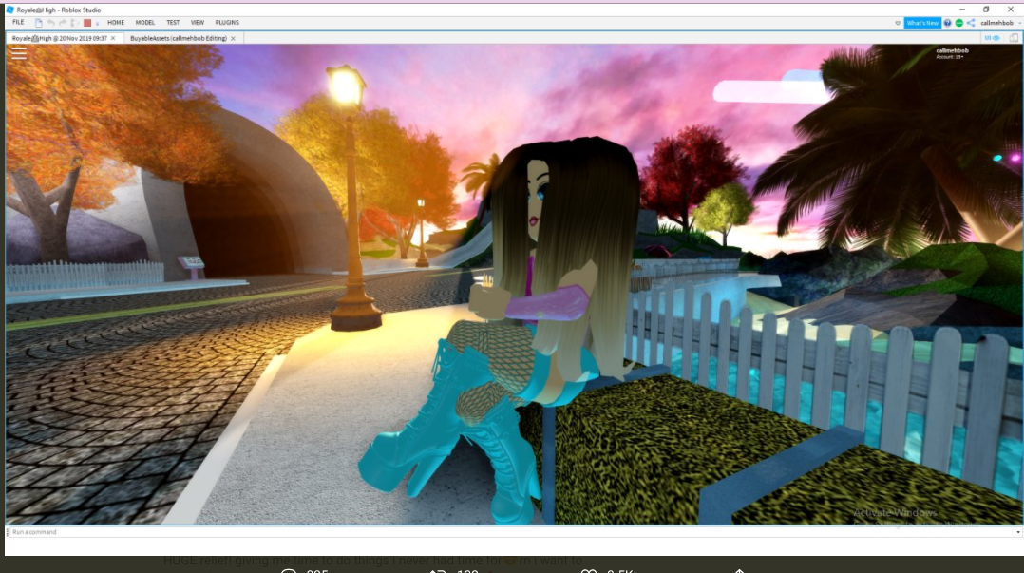Switch to the HOME ribbon tab
Image resolution: width=1024 pixels, height=573 pixels.
116,22
